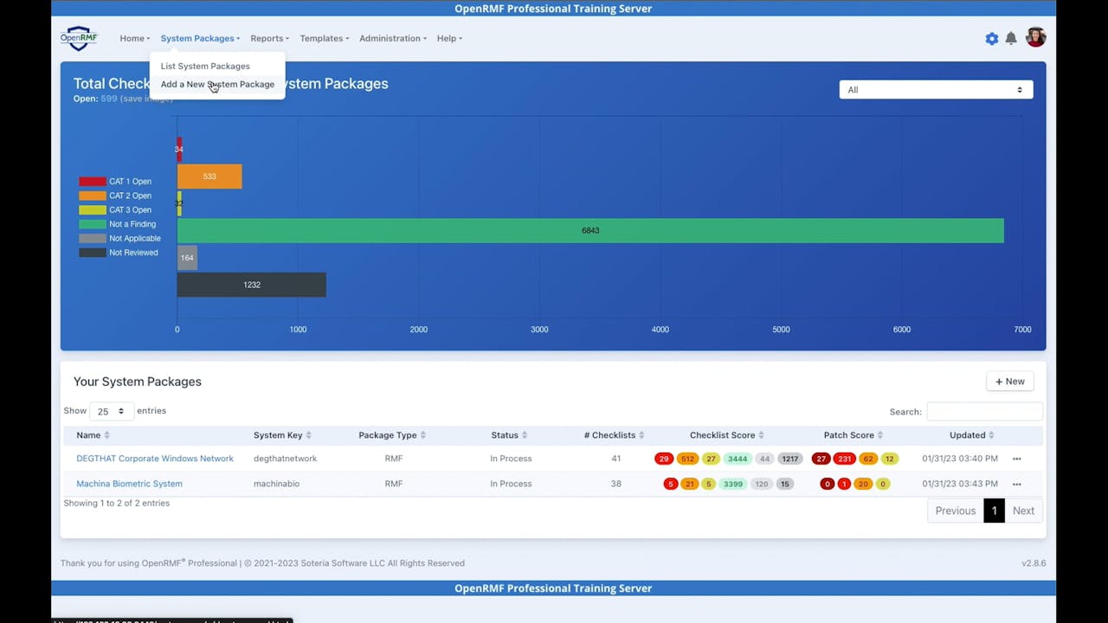Click the CAT 1 Open color swatch
Viewport: 1108px width, 623px height.
(91, 181)
